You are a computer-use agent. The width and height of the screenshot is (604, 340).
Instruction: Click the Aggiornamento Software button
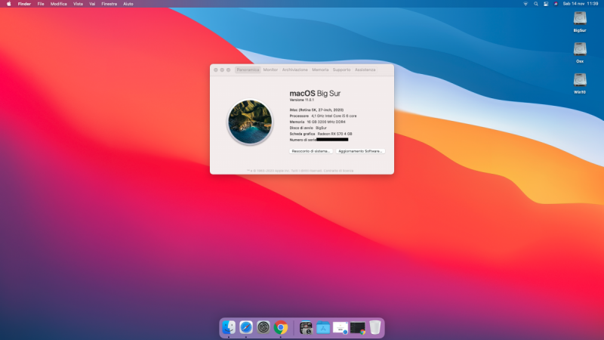pos(361,151)
